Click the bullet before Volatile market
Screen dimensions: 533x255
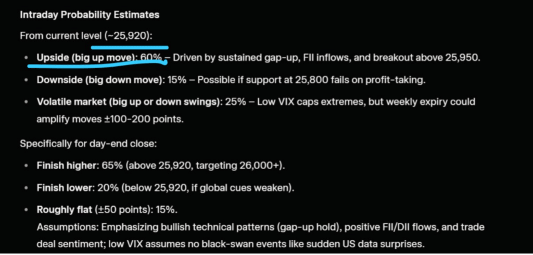(x=27, y=103)
